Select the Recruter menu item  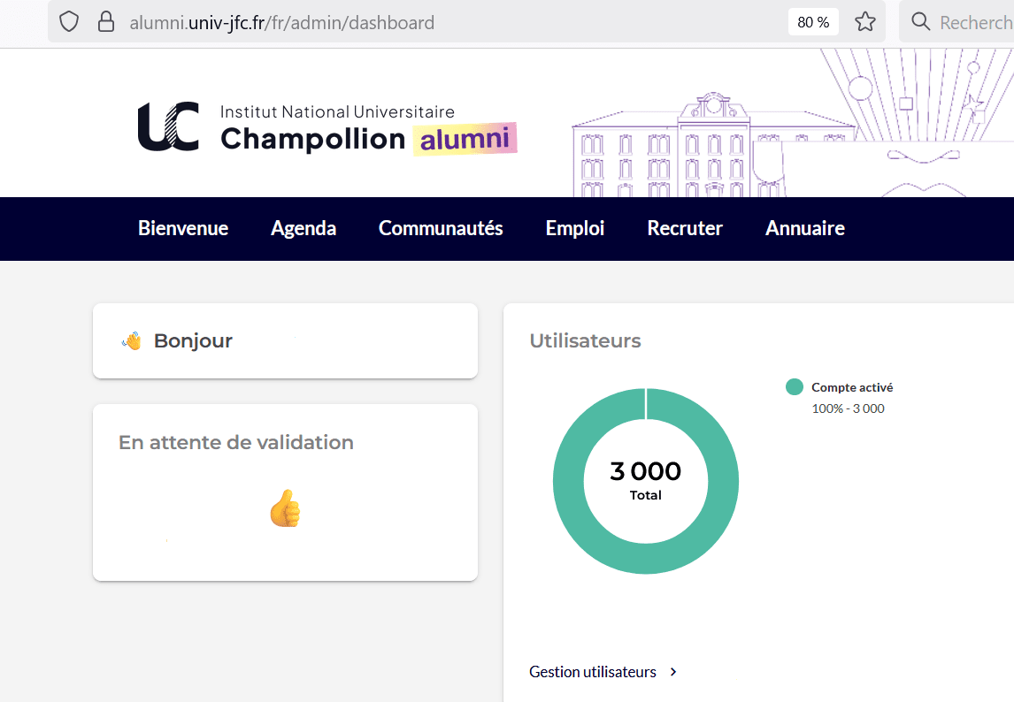[x=685, y=228]
